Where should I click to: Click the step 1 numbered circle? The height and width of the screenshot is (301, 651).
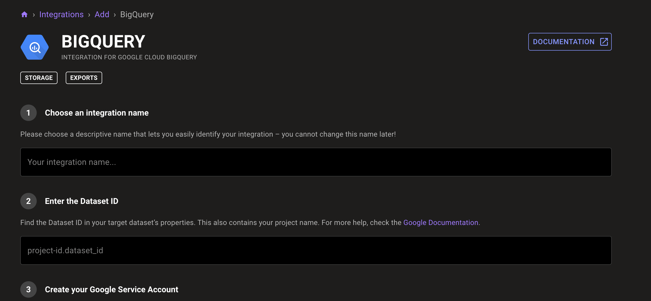tap(28, 113)
